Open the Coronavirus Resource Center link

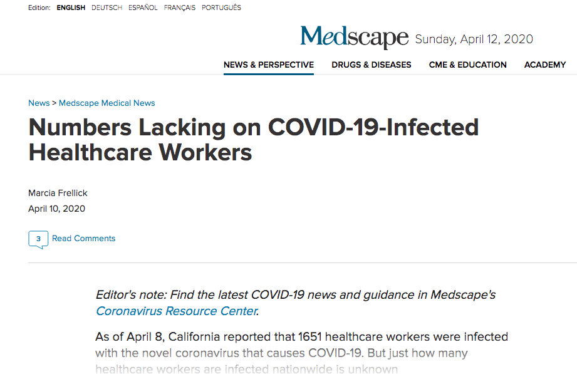click(176, 311)
